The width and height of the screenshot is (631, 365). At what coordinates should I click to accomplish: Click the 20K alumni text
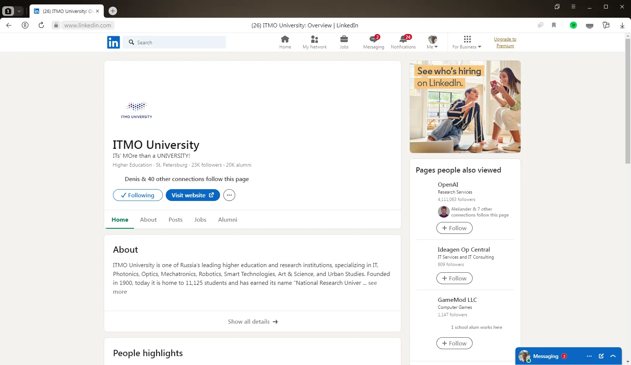tap(239, 165)
